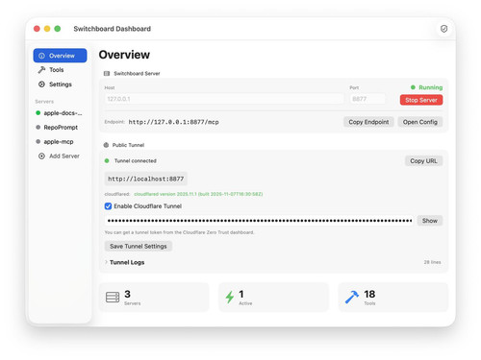Click the Tunnel connected green dot
The height and width of the screenshot is (360, 481).
pyautogui.click(x=107, y=160)
